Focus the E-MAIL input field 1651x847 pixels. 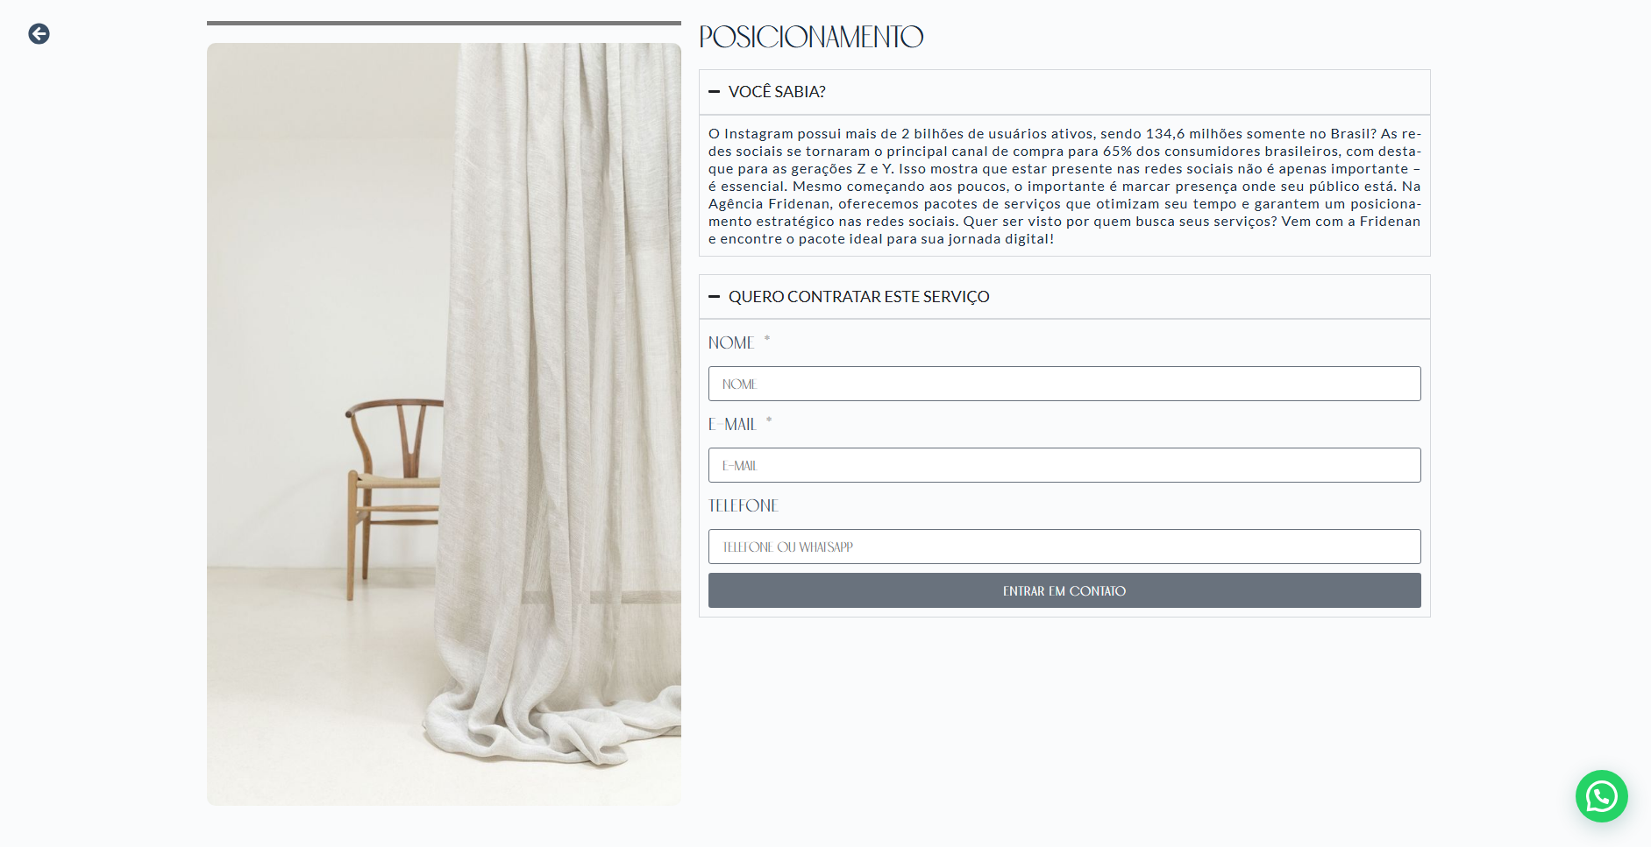(x=1064, y=465)
